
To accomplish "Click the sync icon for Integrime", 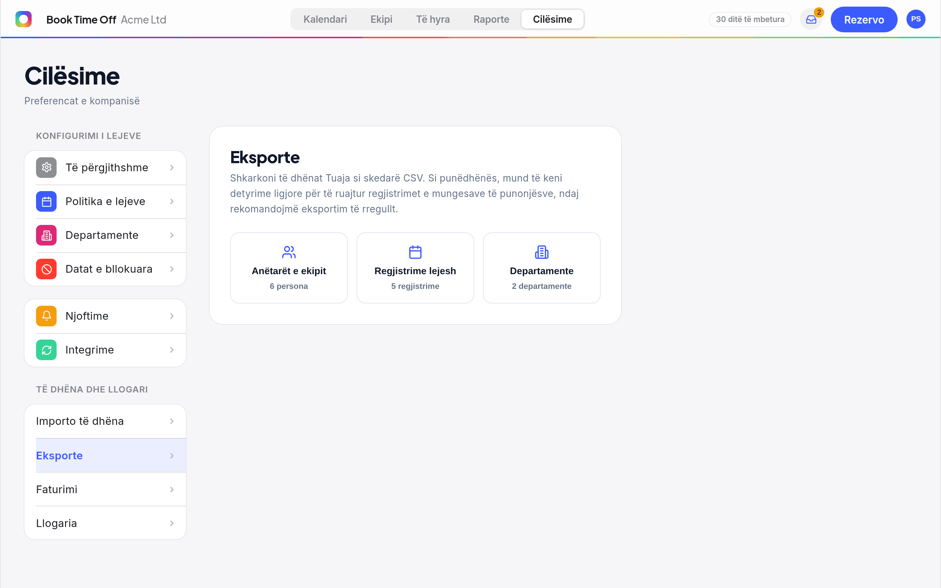I will [x=46, y=350].
